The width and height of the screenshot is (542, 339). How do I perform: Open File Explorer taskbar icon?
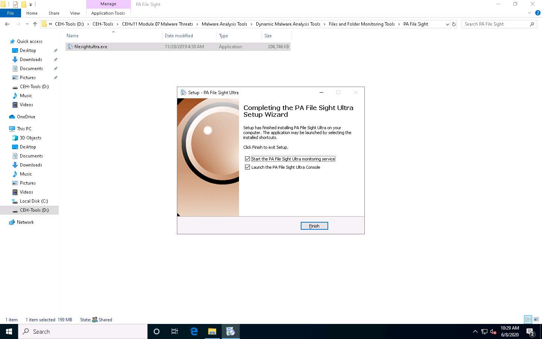[x=212, y=331]
